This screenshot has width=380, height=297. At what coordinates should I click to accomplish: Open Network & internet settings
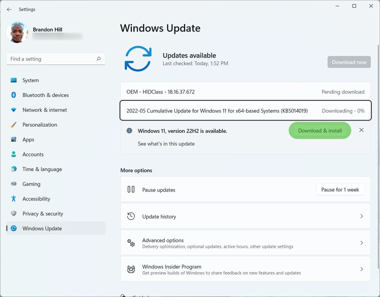[44, 110]
